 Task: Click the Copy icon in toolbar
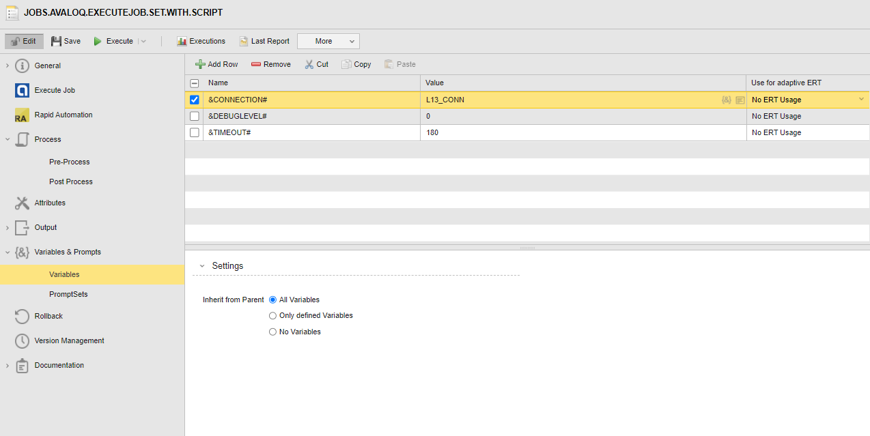(347, 64)
